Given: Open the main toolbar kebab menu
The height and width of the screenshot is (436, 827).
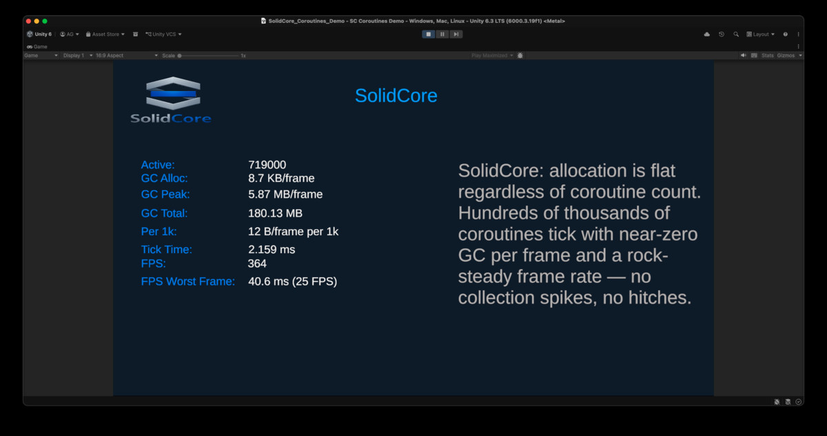Looking at the screenshot, I should 799,34.
